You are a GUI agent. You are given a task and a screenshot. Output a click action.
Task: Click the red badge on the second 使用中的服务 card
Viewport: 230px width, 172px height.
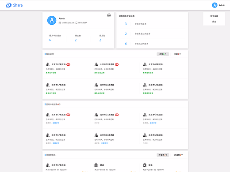tap(117, 115)
